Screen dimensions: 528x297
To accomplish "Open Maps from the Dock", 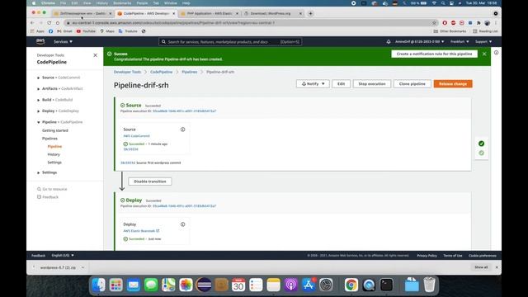I will click(168, 285).
